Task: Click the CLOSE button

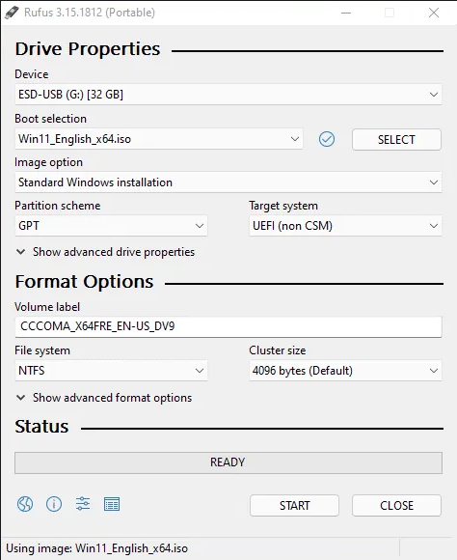Action: click(396, 505)
